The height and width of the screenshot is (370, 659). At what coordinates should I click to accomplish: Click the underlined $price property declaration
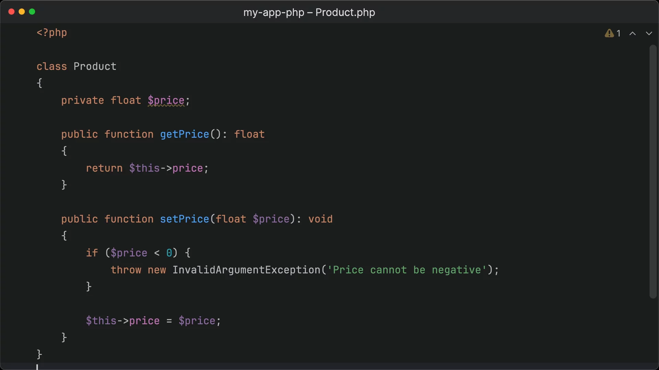click(x=166, y=100)
